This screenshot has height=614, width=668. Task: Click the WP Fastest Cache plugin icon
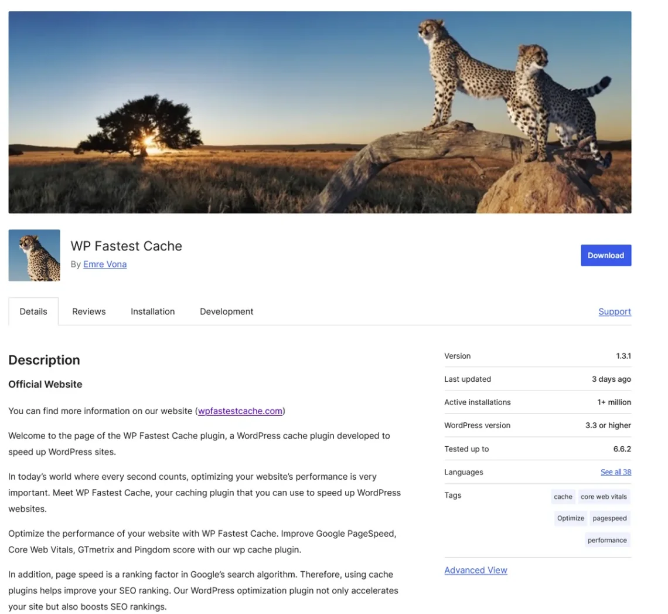click(x=33, y=255)
